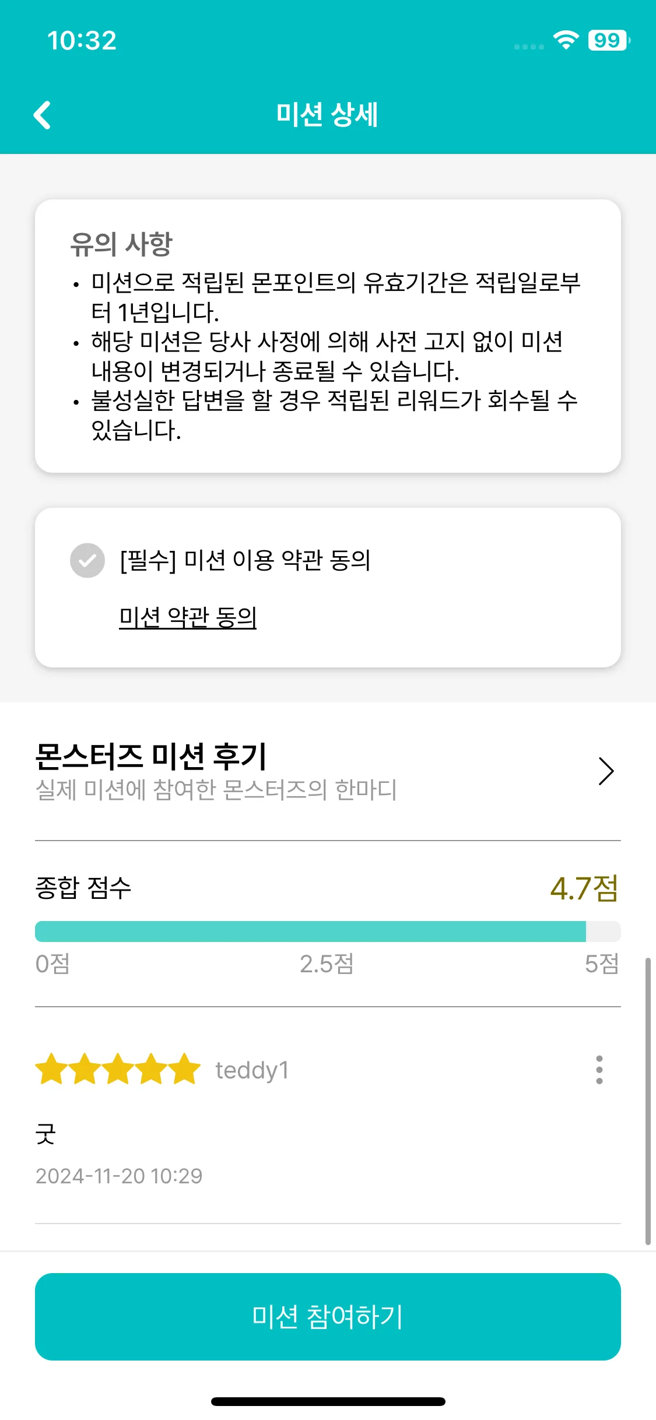Open the three-dot menu on teddy1's review
656x1420 pixels.
(599, 1070)
